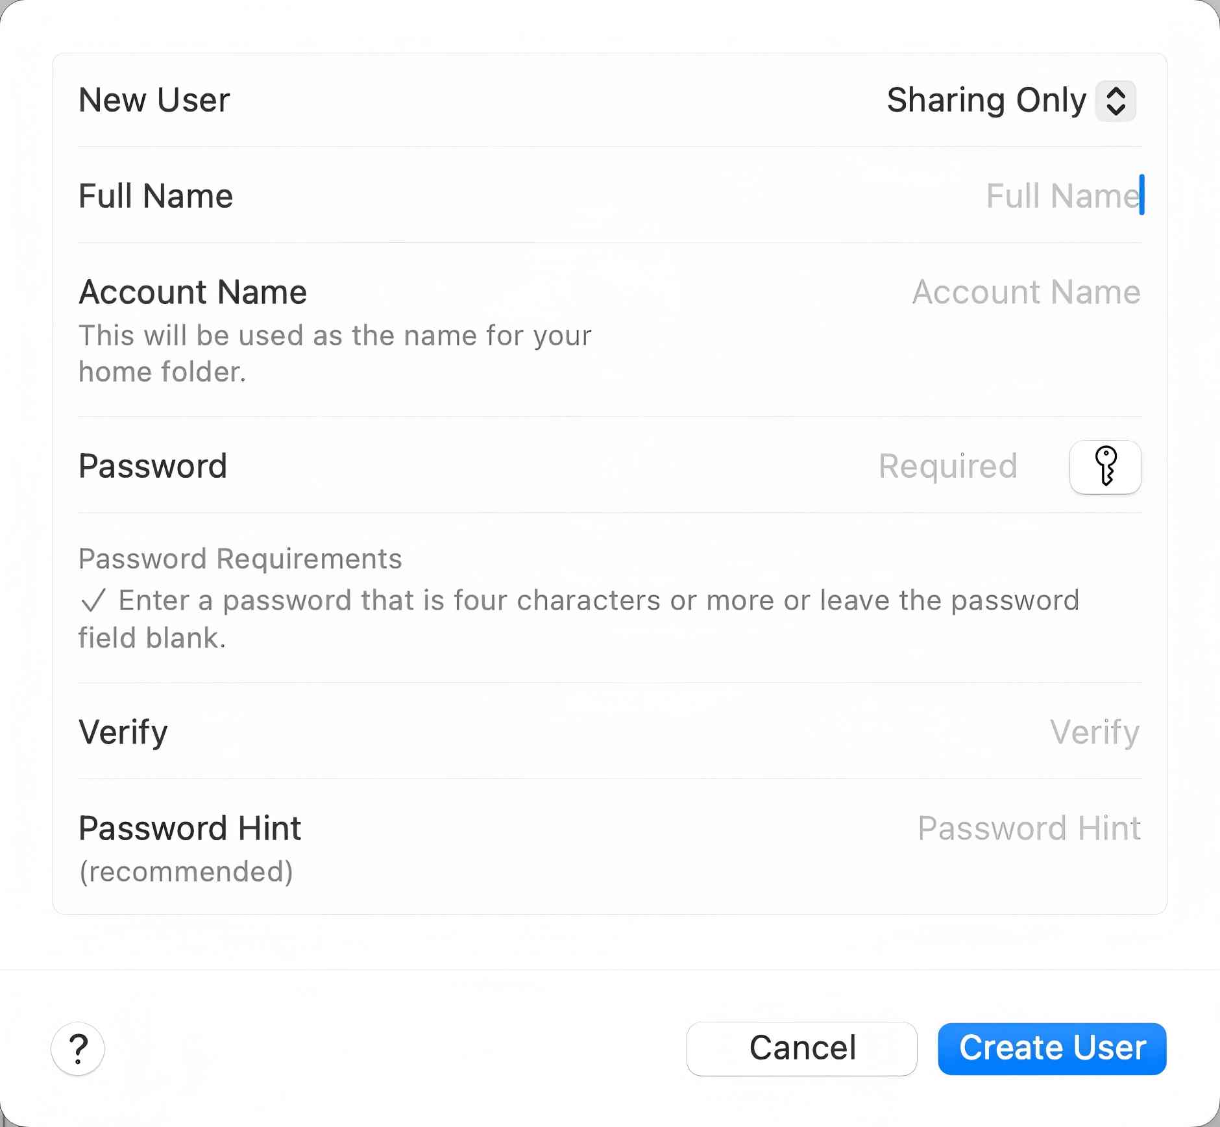The height and width of the screenshot is (1127, 1220).
Task: Click the Password Hint row label
Action: tap(189, 828)
